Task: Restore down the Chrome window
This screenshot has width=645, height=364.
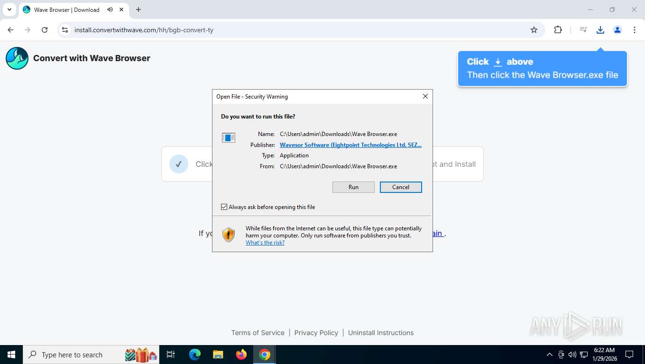Action: (x=612, y=9)
